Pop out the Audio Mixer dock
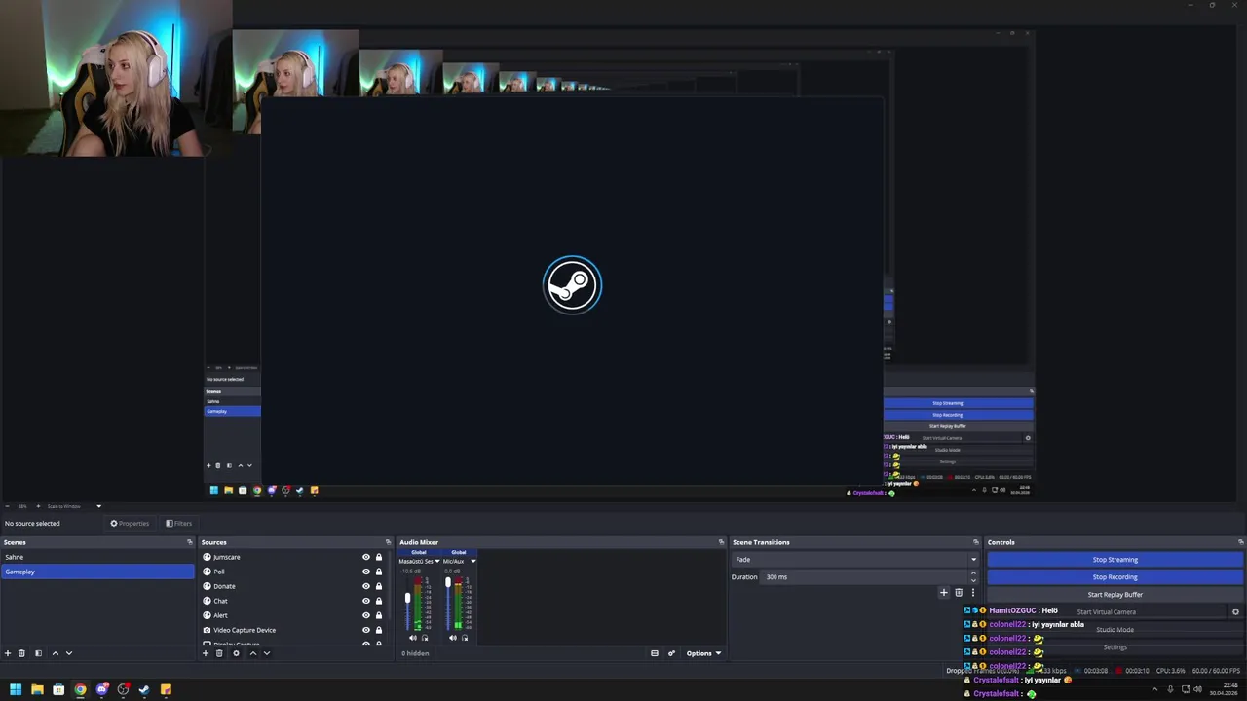This screenshot has height=701, width=1247. click(x=721, y=542)
